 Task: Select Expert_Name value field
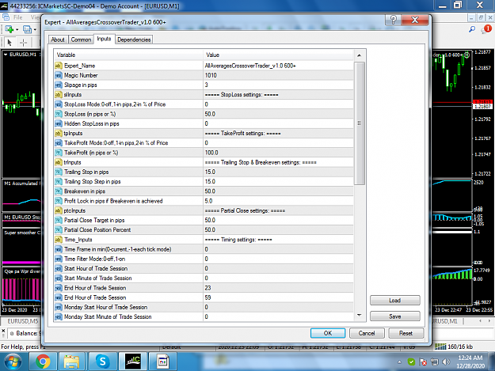[278, 66]
